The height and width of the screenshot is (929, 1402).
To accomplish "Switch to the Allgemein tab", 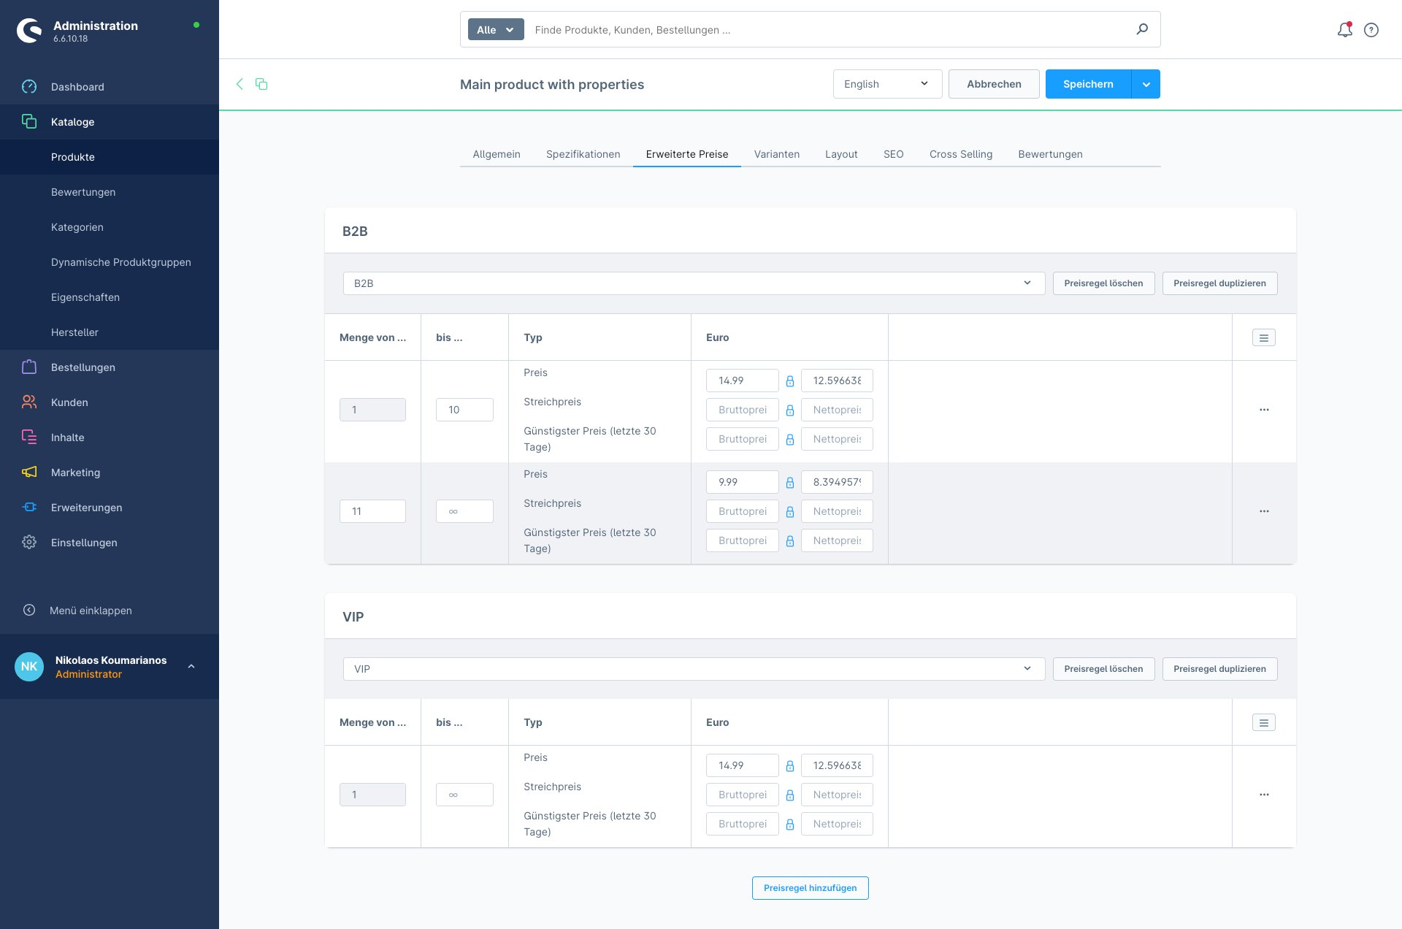I will pos(497,154).
